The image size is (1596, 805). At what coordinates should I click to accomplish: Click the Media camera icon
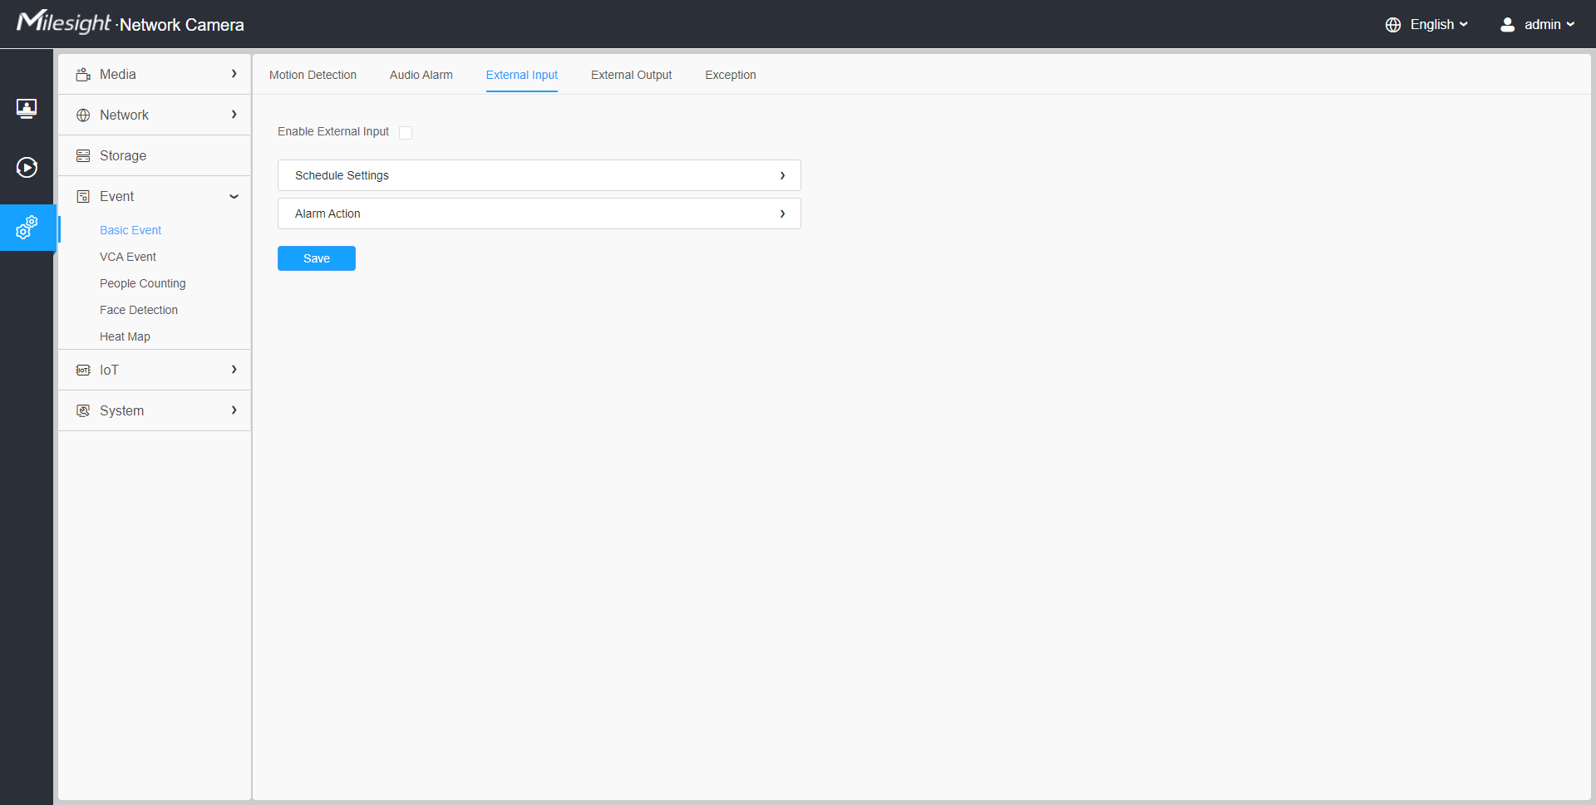83,75
